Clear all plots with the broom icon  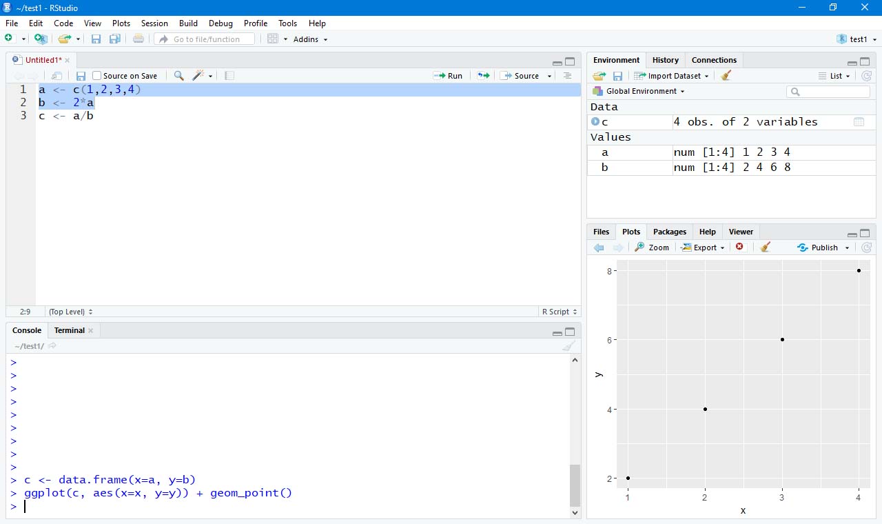tap(765, 248)
